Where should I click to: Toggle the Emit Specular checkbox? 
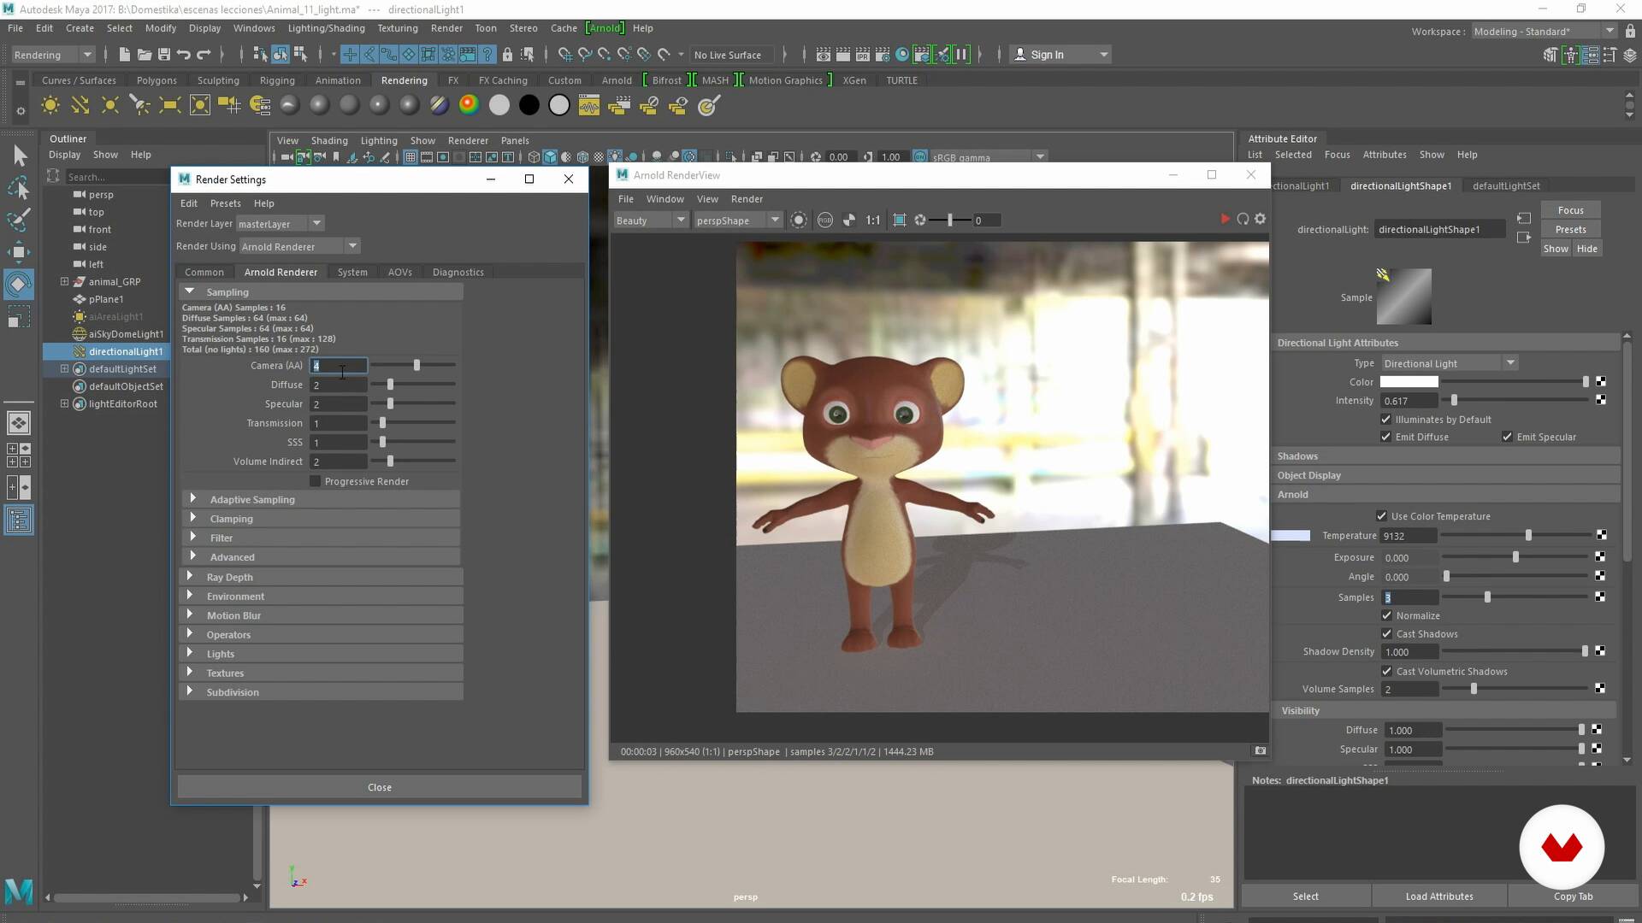pos(1507,437)
